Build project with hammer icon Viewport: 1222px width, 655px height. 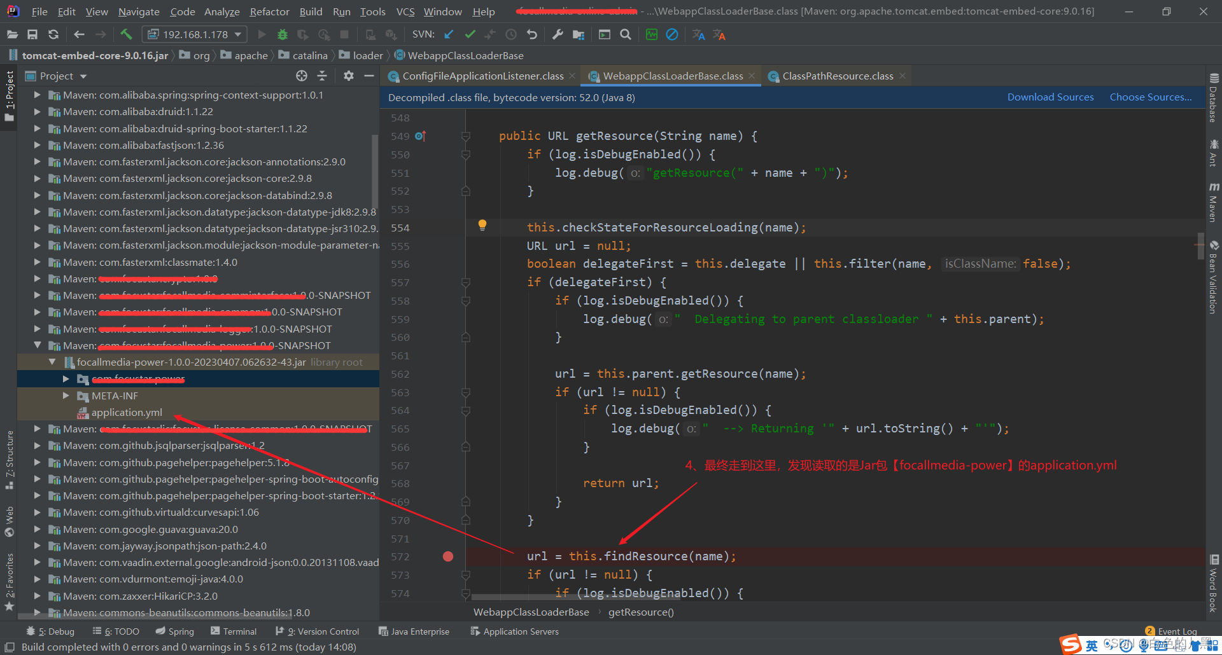pyautogui.click(x=126, y=34)
